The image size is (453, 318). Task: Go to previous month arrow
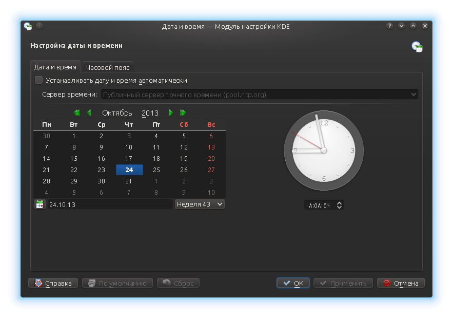tap(89, 113)
